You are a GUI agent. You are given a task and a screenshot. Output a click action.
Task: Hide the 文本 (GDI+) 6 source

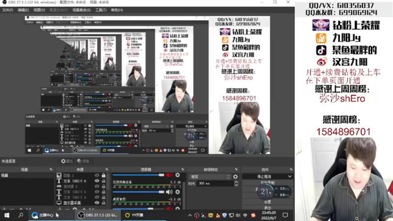(97, 181)
